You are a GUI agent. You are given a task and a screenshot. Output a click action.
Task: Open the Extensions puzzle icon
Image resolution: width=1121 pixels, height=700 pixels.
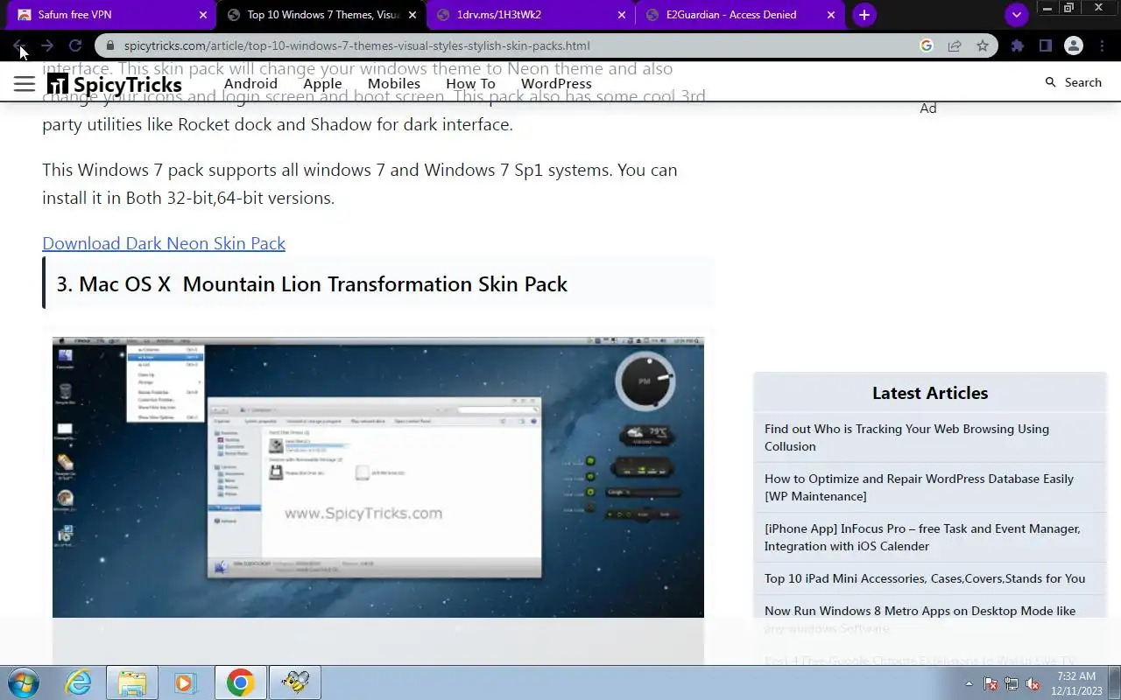pyautogui.click(x=1018, y=45)
